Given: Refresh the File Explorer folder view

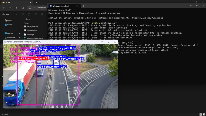Looking at the screenshot, I should click(x=23, y=8).
